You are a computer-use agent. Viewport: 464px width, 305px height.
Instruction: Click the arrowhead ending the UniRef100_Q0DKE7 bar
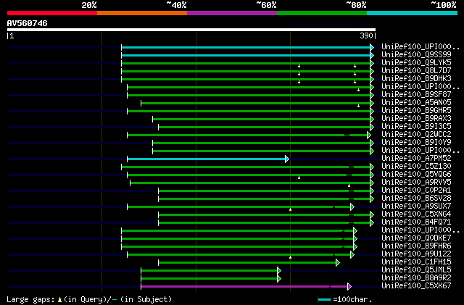[355, 239]
